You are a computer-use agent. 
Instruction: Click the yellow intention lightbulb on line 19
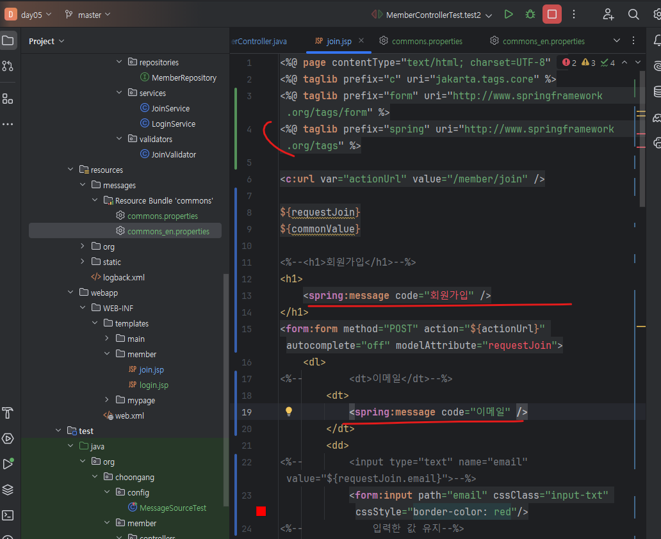[x=289, y=412]
